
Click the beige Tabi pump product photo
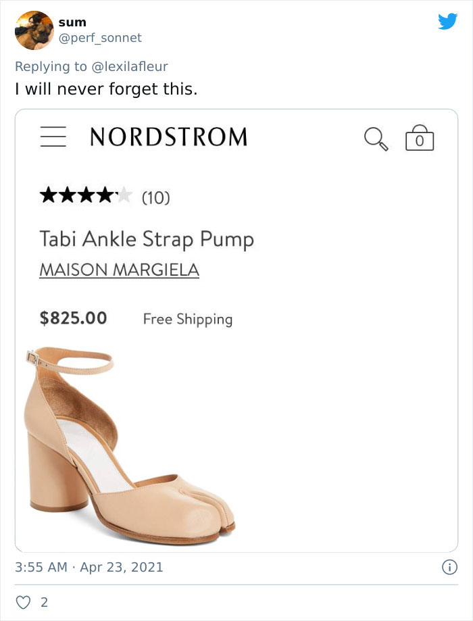click(x=128, y=439)
